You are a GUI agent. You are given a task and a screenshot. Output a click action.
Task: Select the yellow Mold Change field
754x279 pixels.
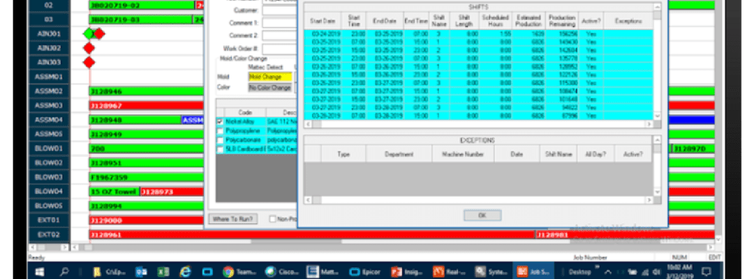point(269,77)
